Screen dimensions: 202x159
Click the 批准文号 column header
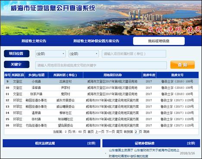(177, 75)
